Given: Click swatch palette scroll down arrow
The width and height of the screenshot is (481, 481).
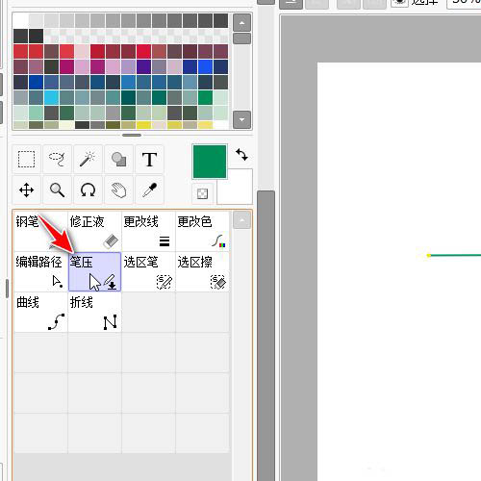Looking at the screenshot, I should coord(242,119).
